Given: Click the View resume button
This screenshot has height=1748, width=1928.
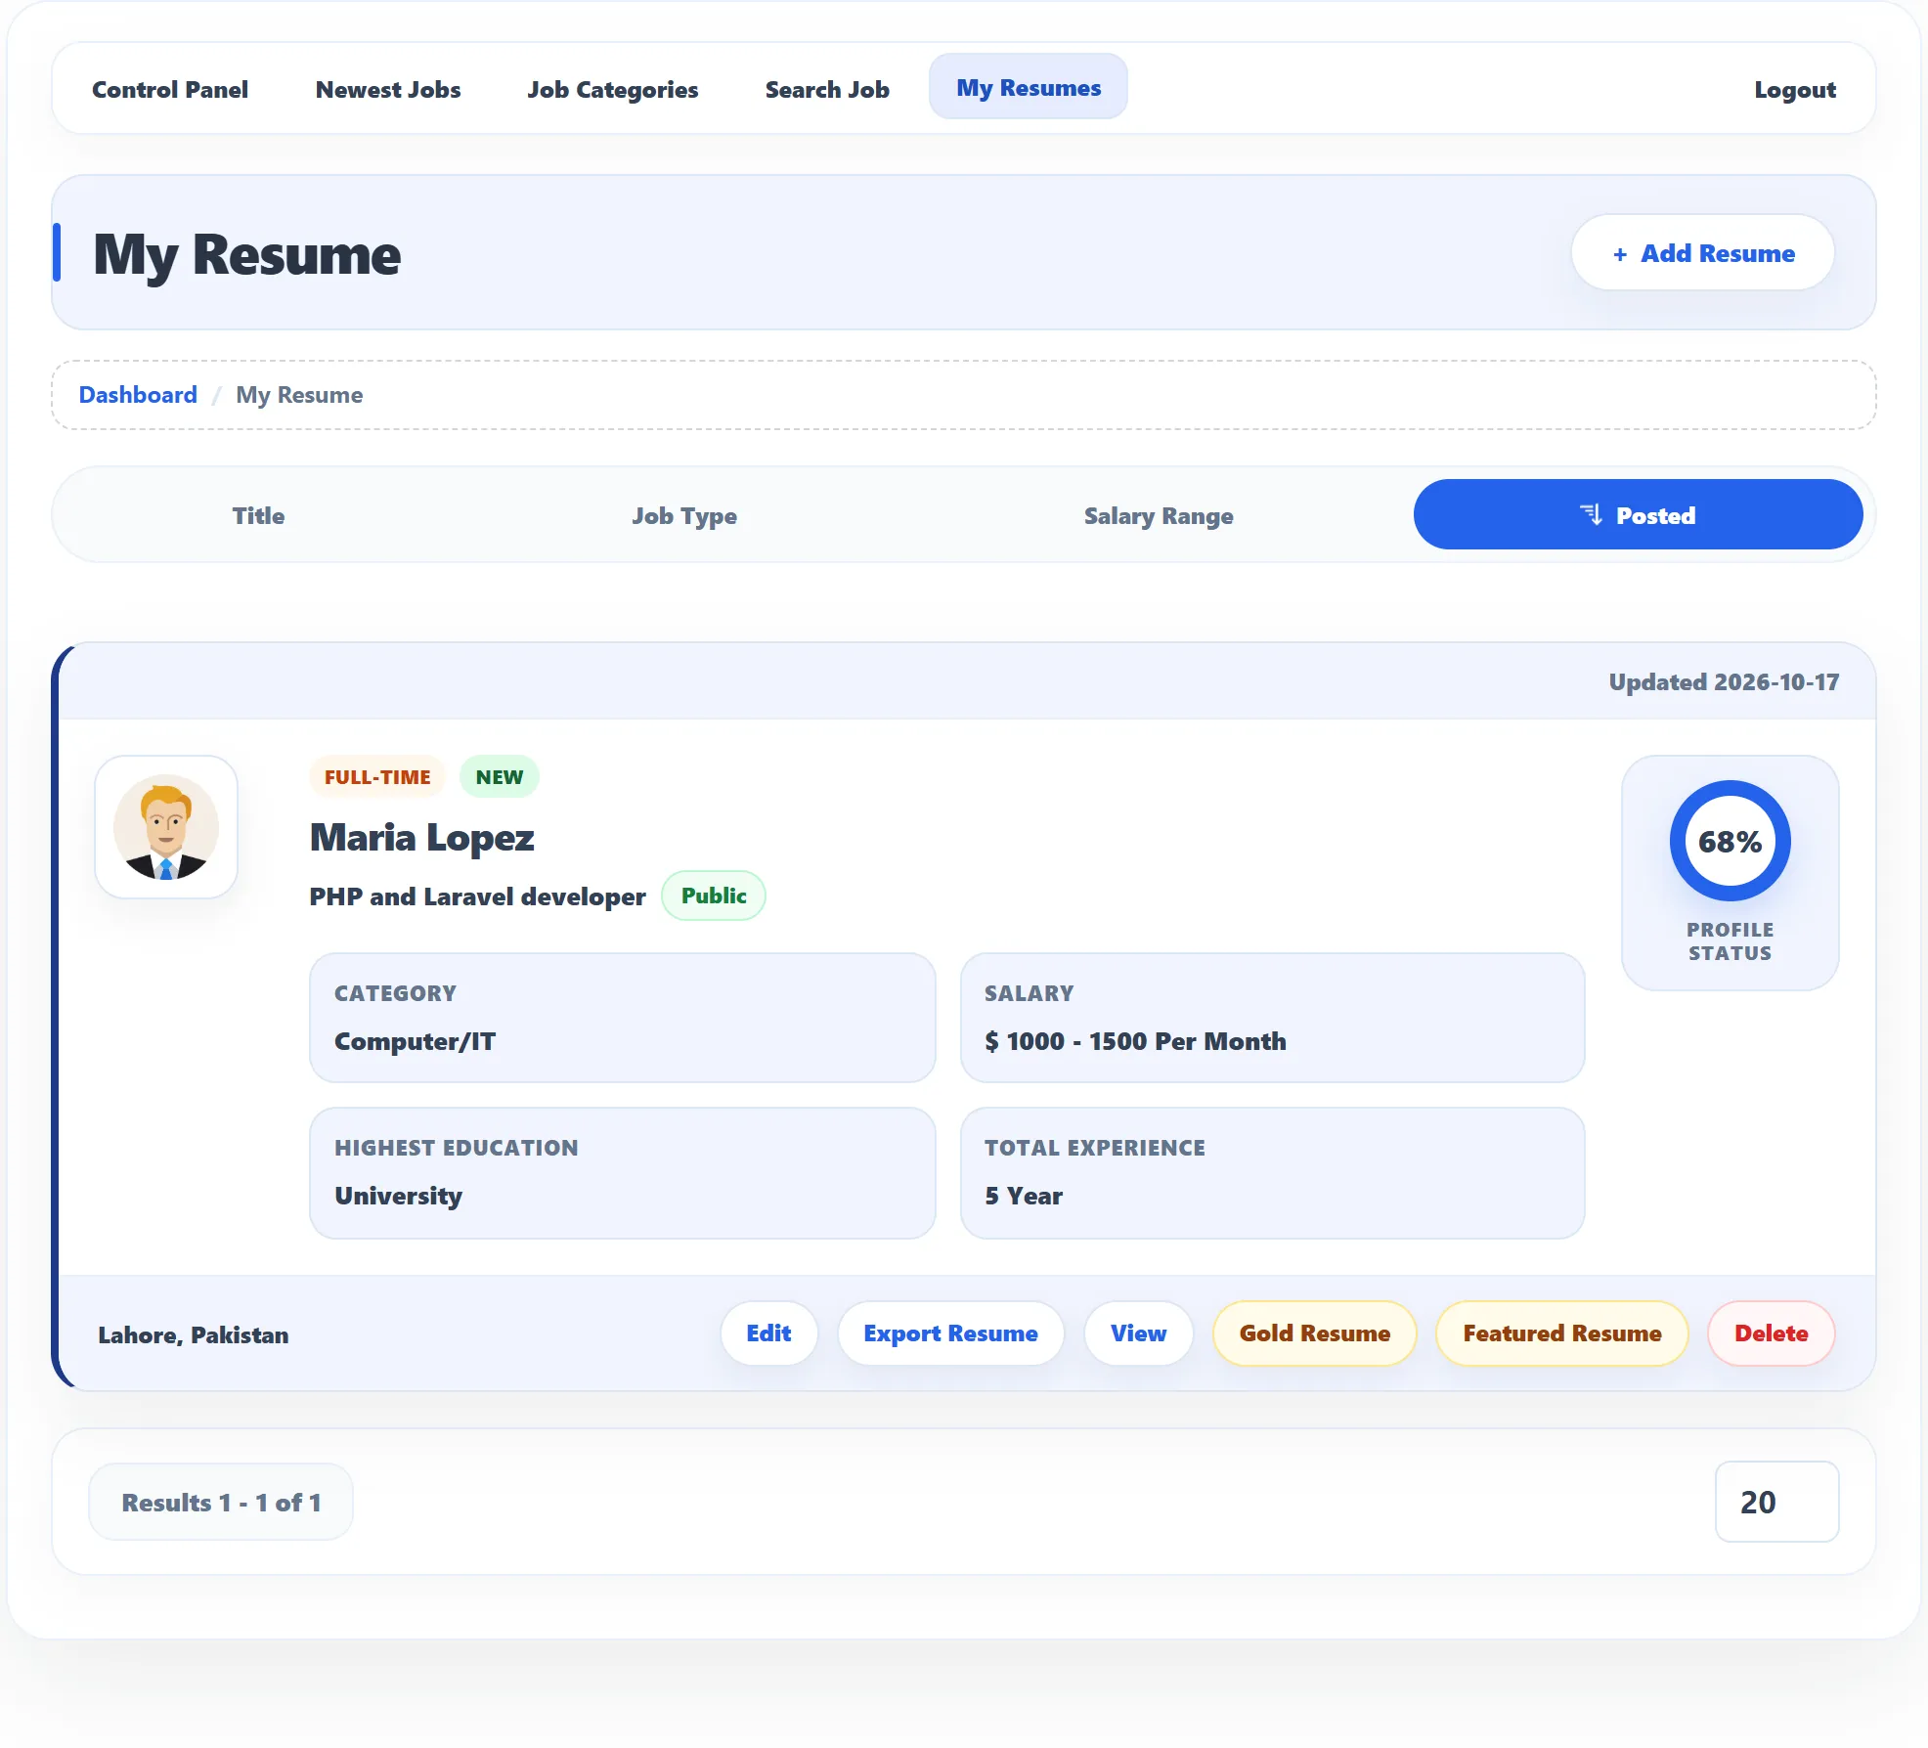Looking at the screenshot, I should (1138, 1333).
